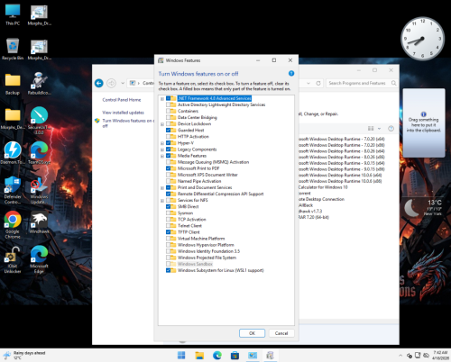Image resolution: width=451 pixels, height=362 pixels.
Task: Click the Windows Start button
Action: [x=181, y=356]
